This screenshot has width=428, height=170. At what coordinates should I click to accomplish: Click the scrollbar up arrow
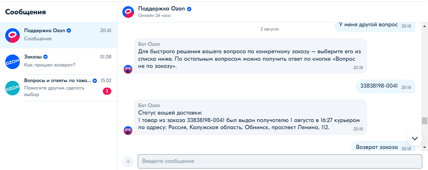tap(424, 26)
